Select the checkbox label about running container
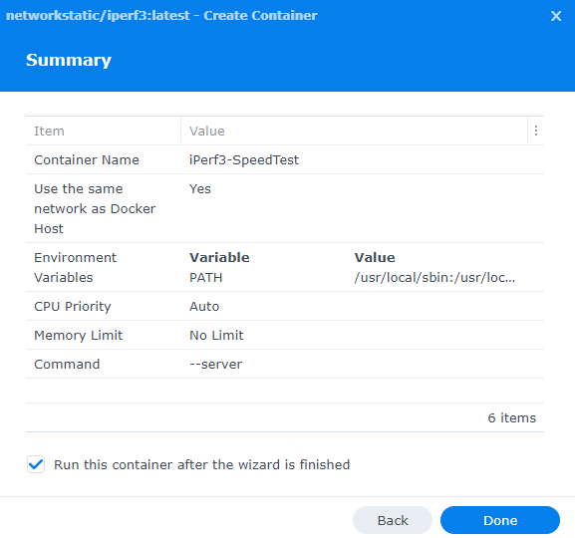The image size is (575, 538). pos(201,464)
